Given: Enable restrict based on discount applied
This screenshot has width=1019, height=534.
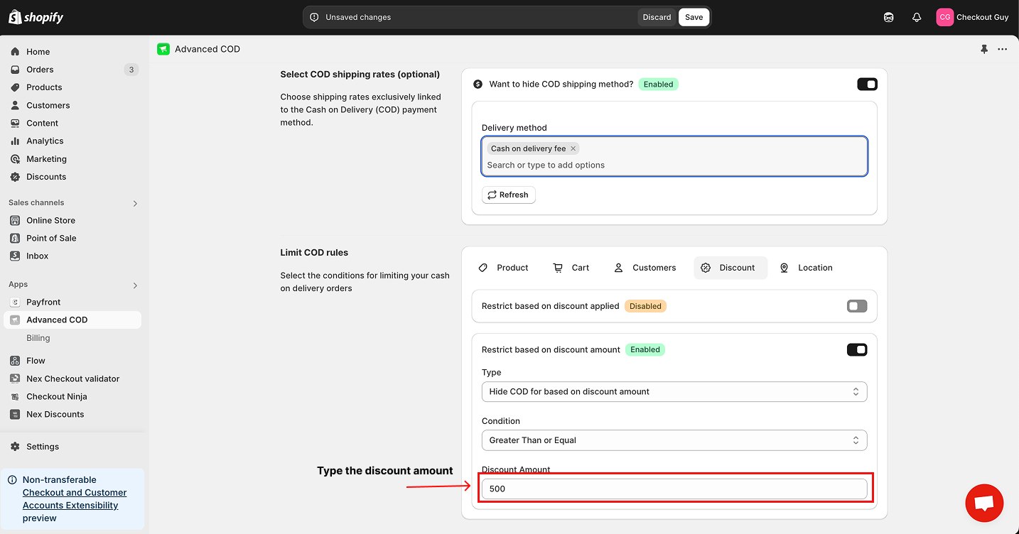Looking at the screenshot, I should (857, 306).
